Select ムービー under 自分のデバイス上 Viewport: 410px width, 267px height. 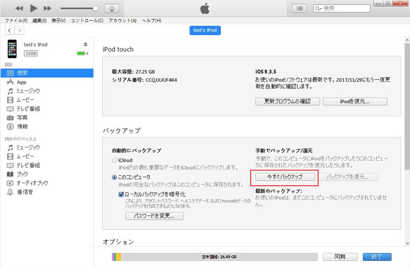(x=47, y=157)
